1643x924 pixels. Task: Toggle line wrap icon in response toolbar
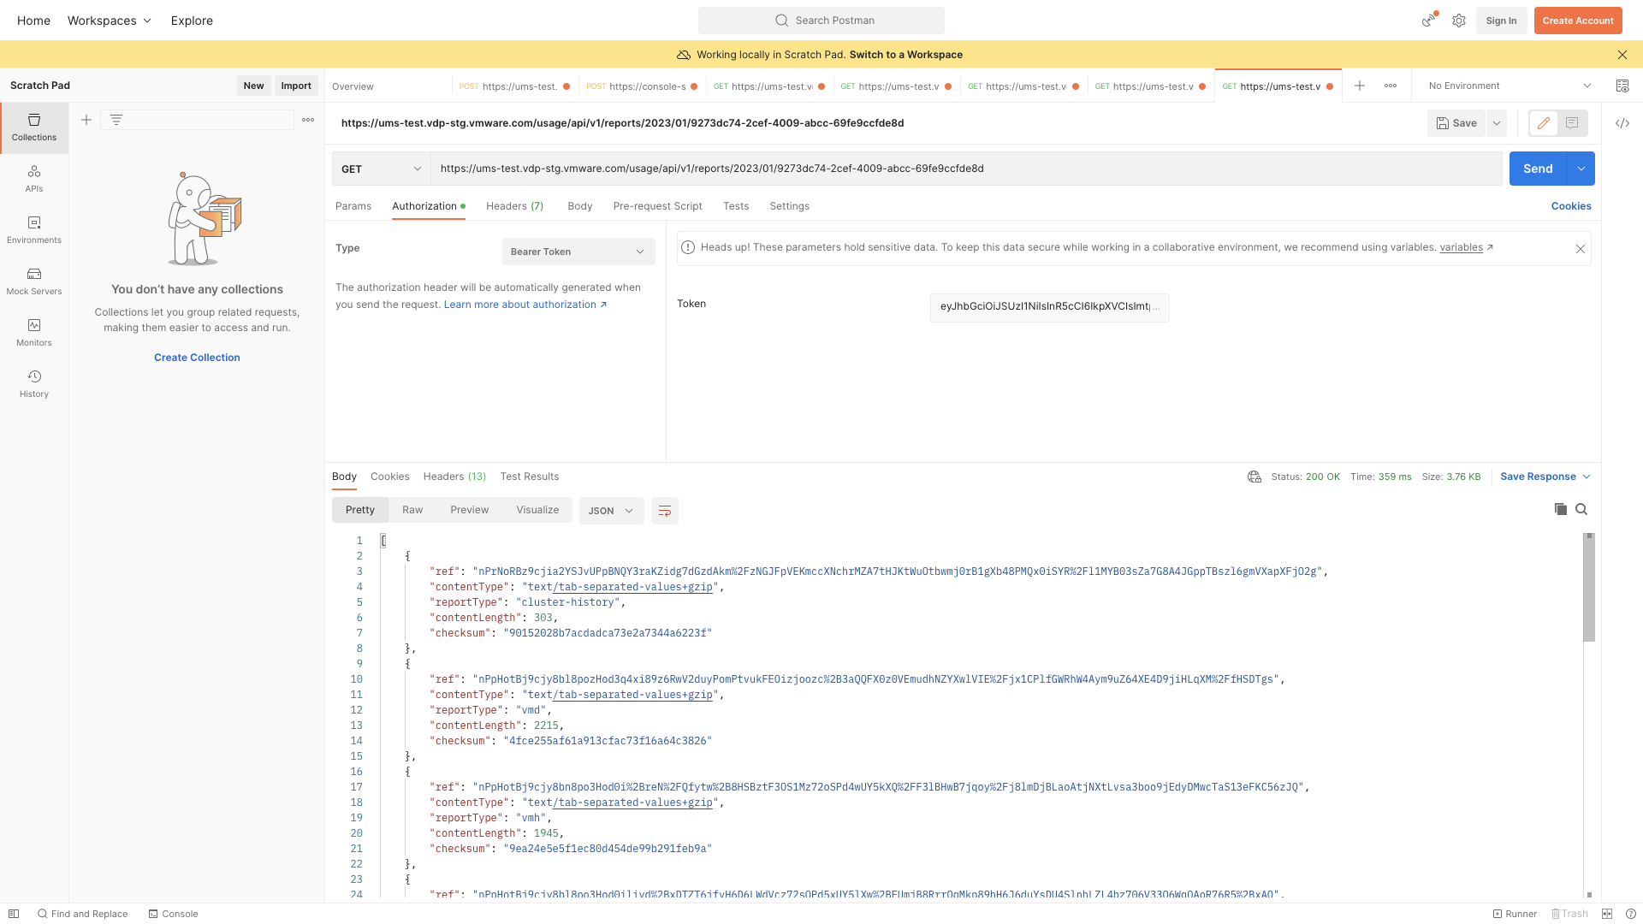[665, 511]
